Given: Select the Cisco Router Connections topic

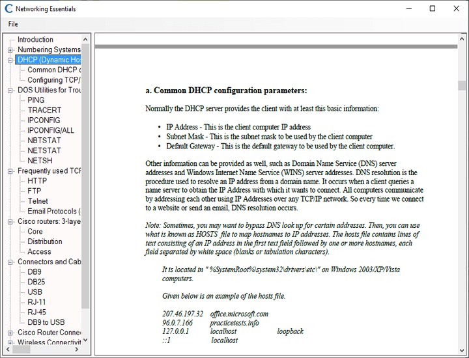Looking at the screenshot, I should (x=49, y=333).
